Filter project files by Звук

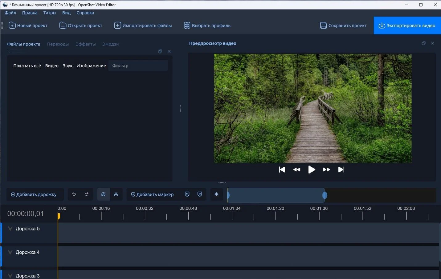(67, 66)
